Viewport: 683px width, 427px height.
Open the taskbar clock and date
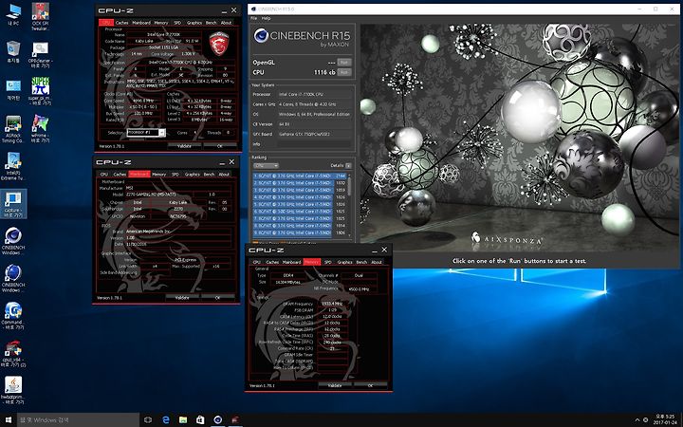pos(664,420)
